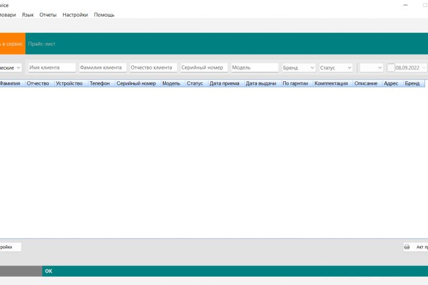The image size is (428, 285).
Task: Focus the Модель filter field
Action: pos(254,67)
